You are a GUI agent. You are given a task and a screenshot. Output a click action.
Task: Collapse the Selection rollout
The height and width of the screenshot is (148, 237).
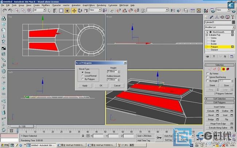(x=219, y=65)
